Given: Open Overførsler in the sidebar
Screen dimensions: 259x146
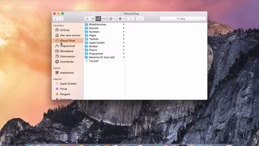Looking at the screenshot, I should coord(68,62).
